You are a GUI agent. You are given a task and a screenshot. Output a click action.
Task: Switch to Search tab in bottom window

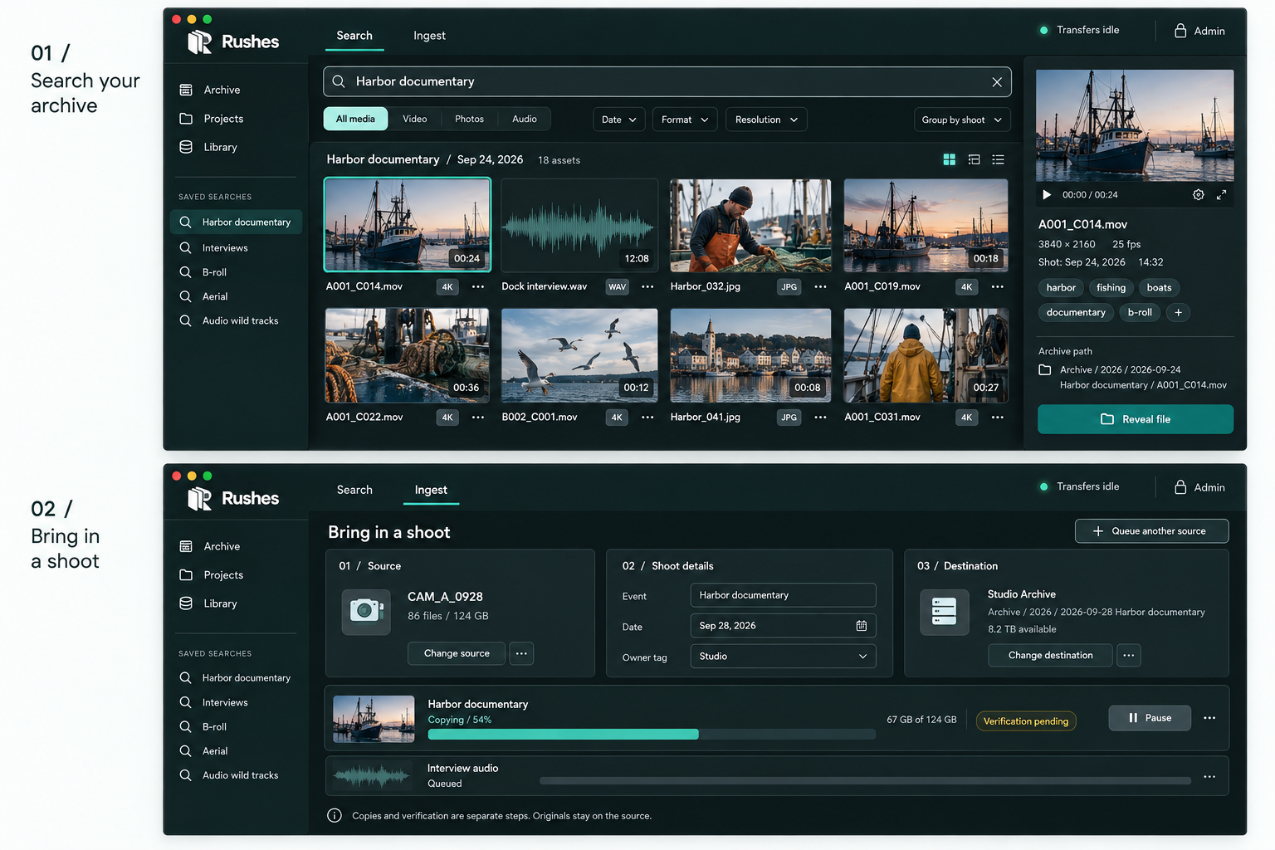[354, 490]
